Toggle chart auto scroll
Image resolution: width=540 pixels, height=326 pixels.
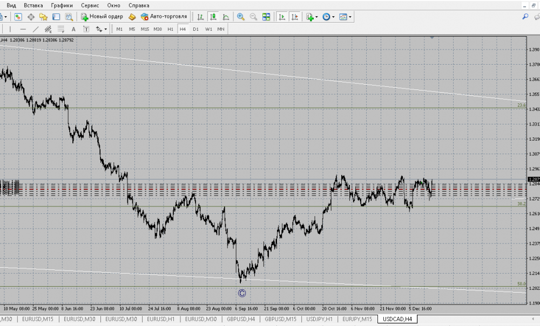click(x=282, y=17)
